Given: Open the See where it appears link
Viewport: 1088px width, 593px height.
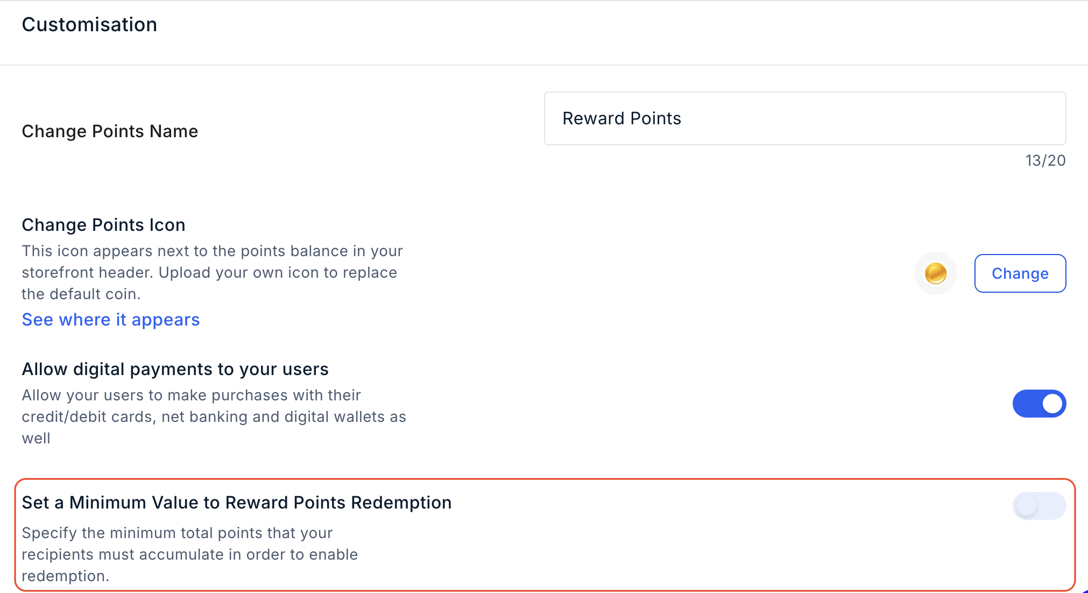Looking at the screenshot, I should click(111, 320).
